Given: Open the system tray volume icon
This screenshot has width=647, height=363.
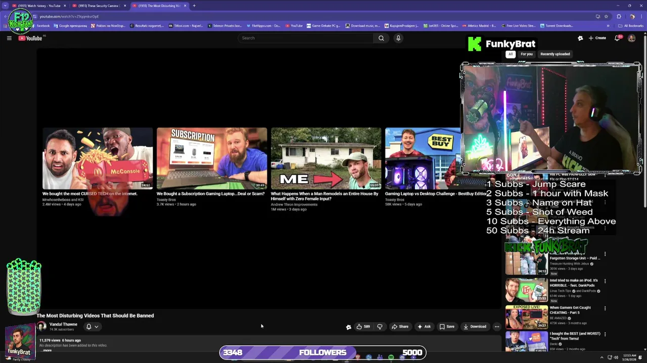Looking at the screenshot, I should (616, 357).
